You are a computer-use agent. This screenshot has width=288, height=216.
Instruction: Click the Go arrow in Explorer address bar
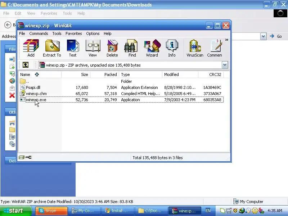[272, 36]
